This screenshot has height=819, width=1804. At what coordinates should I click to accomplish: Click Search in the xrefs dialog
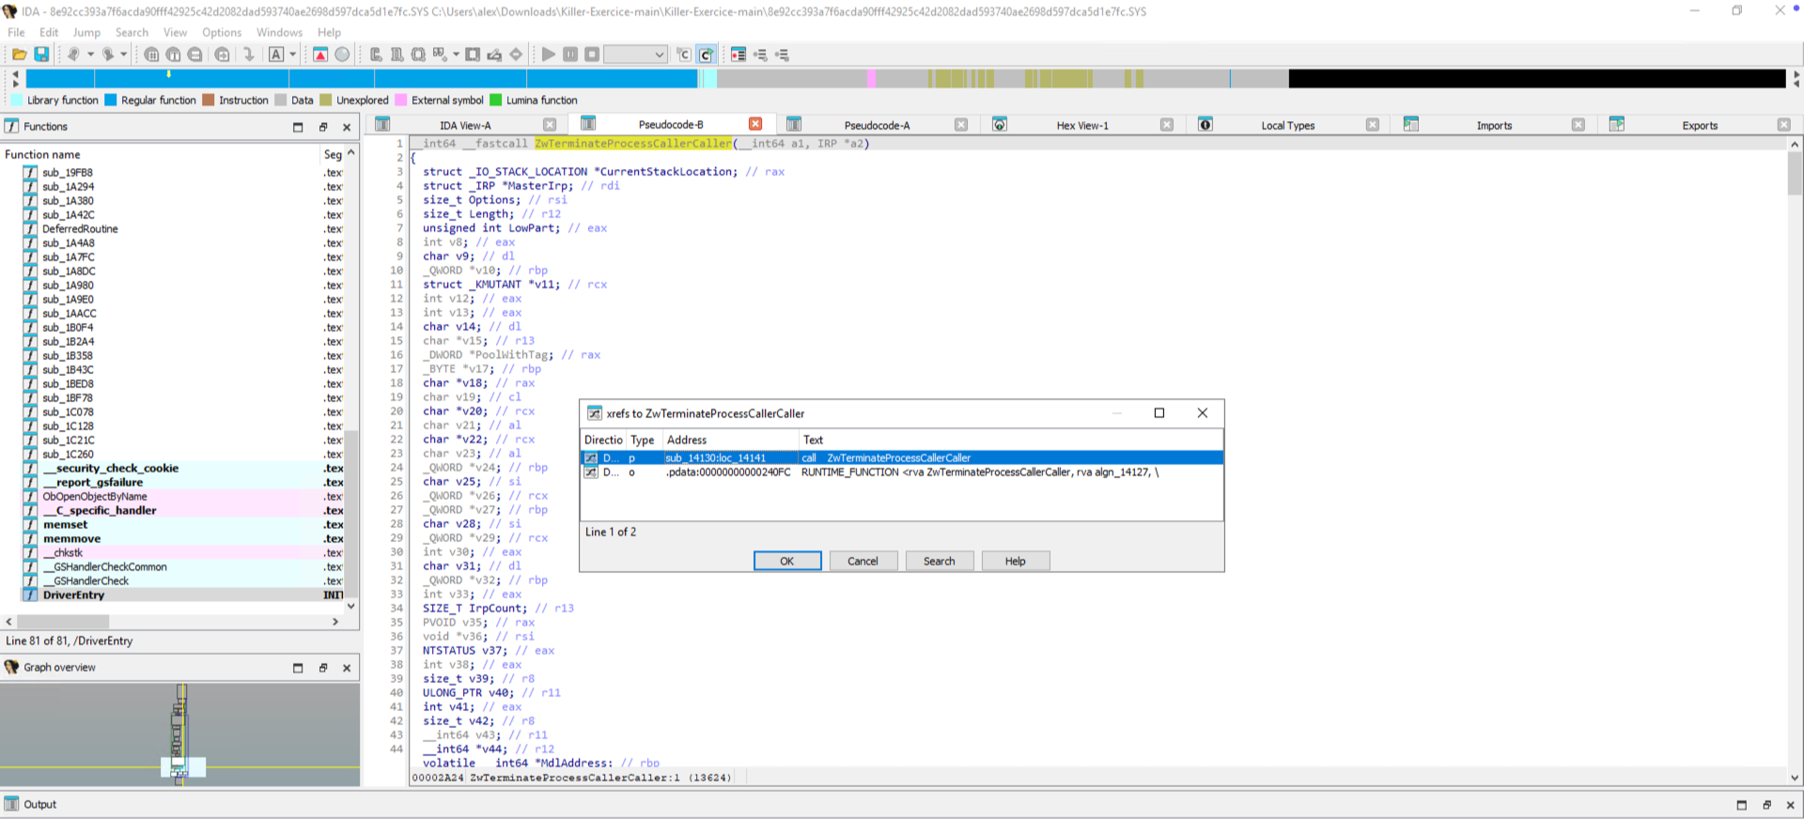click(939, 561)
